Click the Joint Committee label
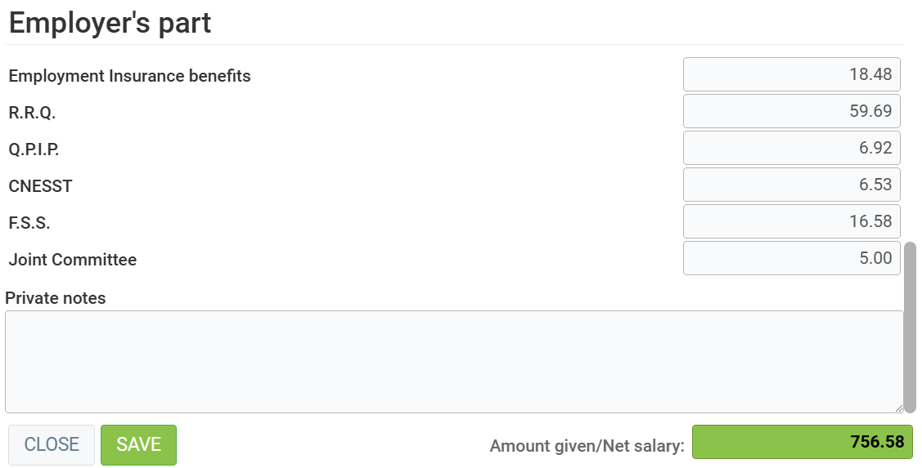The height and width of the screenshot is (468, 922). pyautogui.click(x=72, y=260)
